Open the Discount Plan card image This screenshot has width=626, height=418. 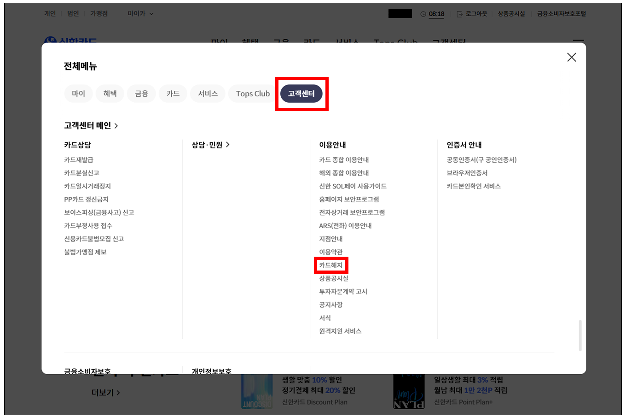click(x=257, y=391)
